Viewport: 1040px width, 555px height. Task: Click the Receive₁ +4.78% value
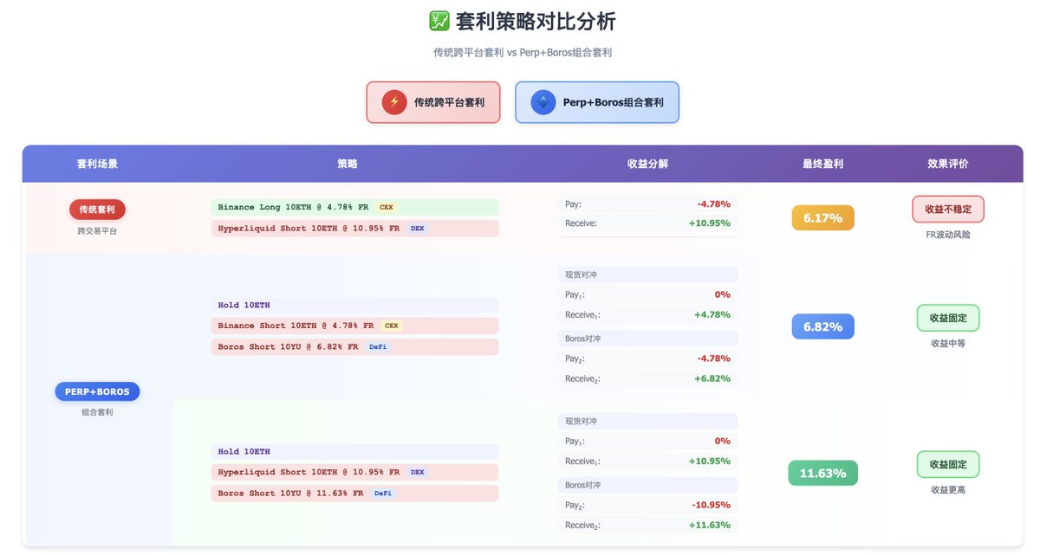pyautogui.click(x=712, y=315)
